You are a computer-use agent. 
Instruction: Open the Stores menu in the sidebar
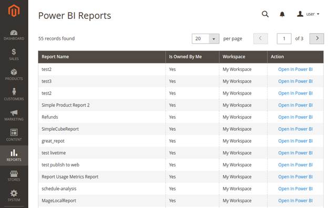click(x=14, y=175)
